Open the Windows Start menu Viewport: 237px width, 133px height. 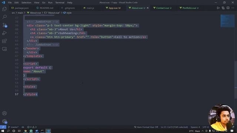(x=3, y=131)
